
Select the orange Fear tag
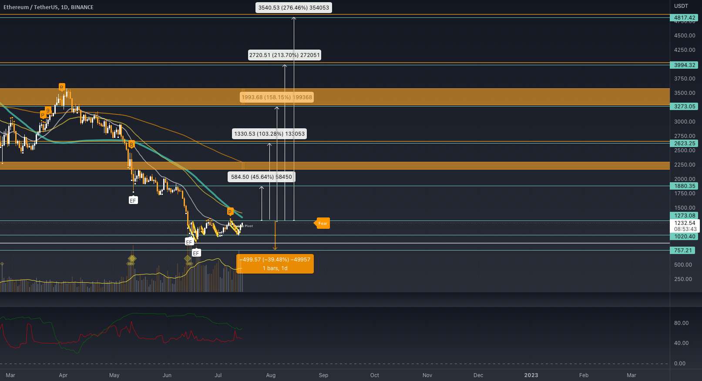tap(322, 223)
